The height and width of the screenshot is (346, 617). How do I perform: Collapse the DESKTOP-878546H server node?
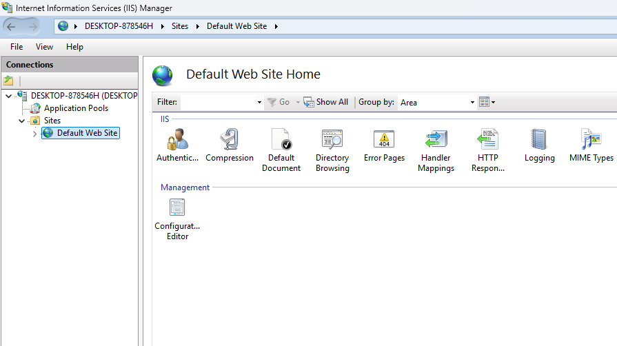click(x=9, y=96)
